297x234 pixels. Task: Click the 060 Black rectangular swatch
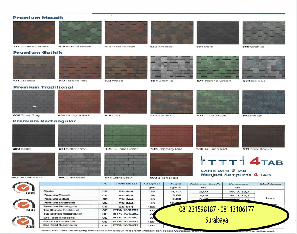[34, 135]
